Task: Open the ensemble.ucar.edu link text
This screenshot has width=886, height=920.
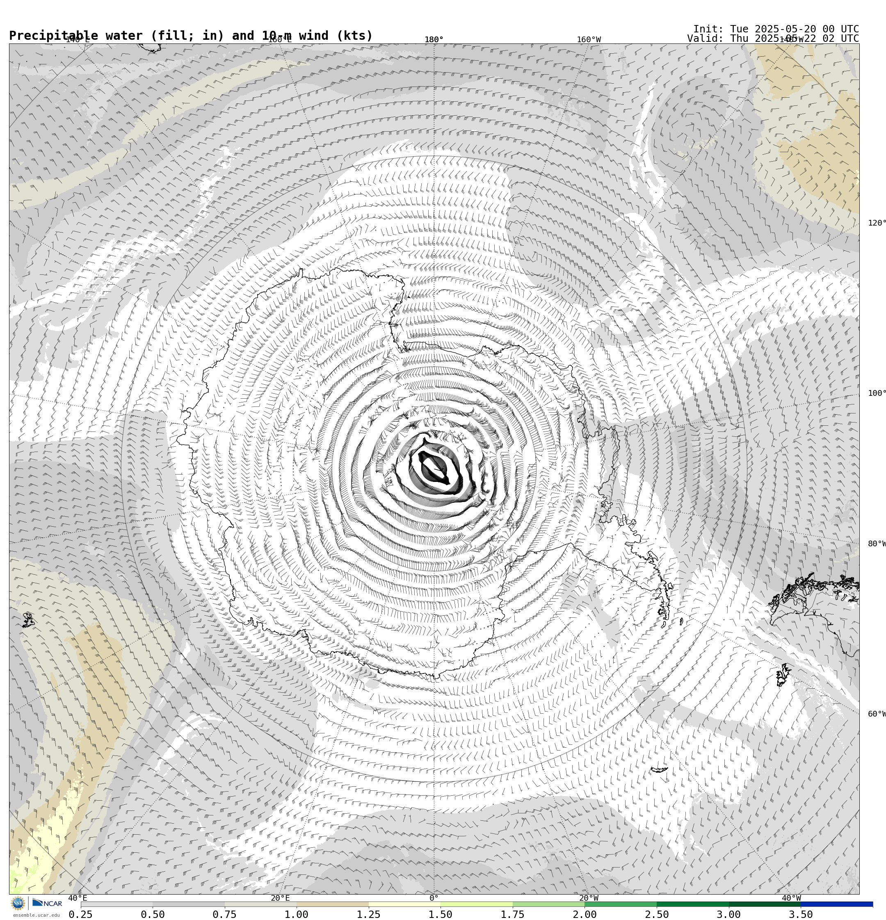Action: [x=36, y=915]
